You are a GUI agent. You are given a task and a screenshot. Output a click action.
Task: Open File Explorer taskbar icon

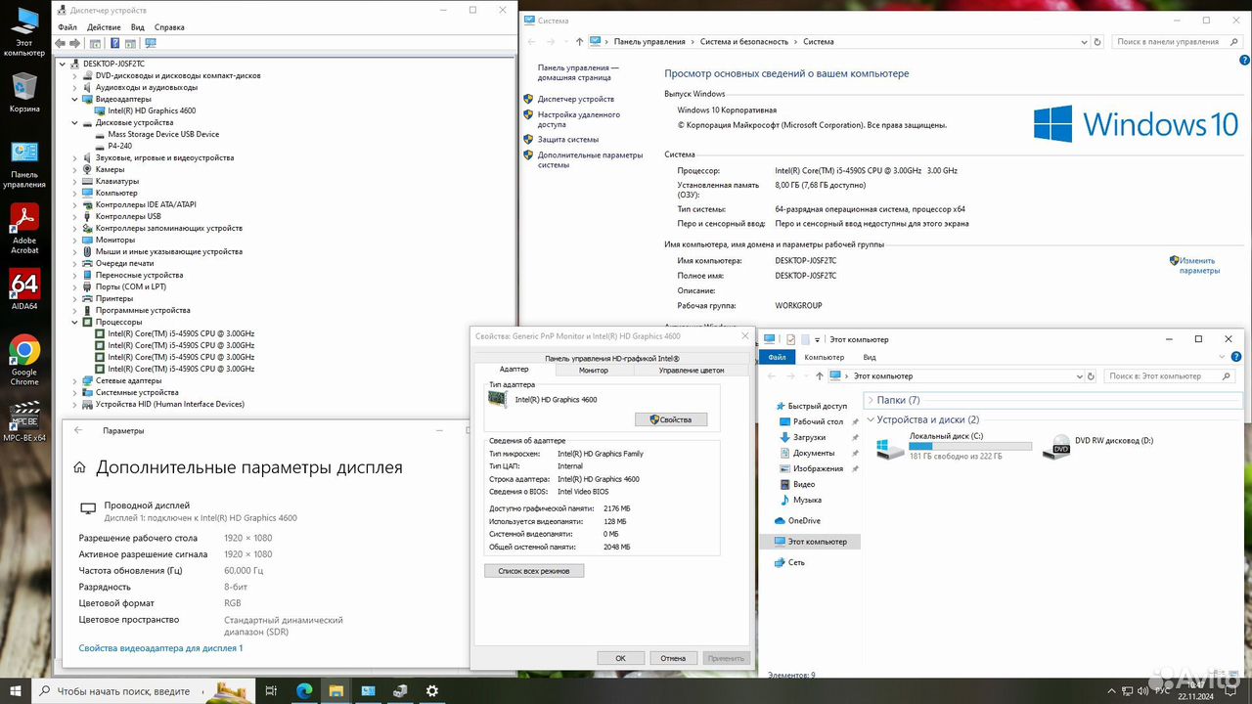335,690
